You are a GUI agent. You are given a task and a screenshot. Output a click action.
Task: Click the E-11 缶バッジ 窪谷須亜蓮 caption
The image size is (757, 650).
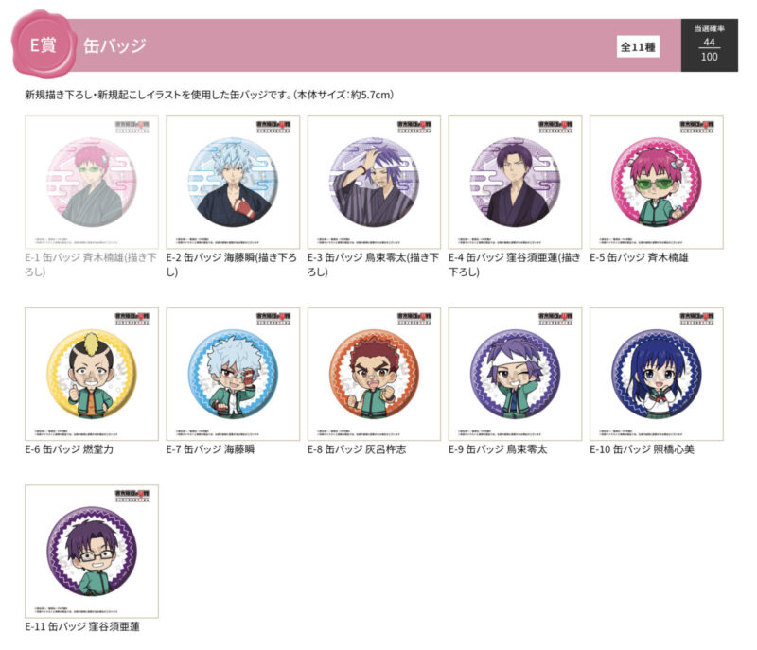pyautogui.click(x=82, y=626)
